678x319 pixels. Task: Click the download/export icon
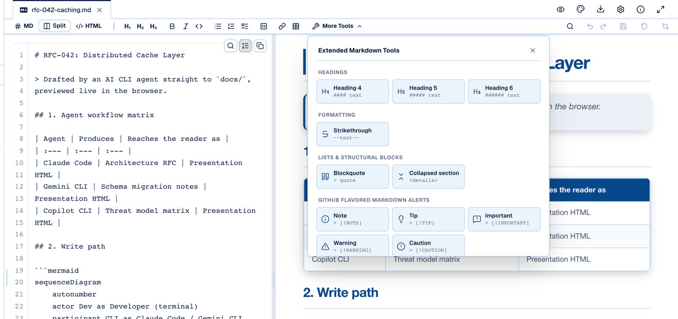[x=600, y=9]
